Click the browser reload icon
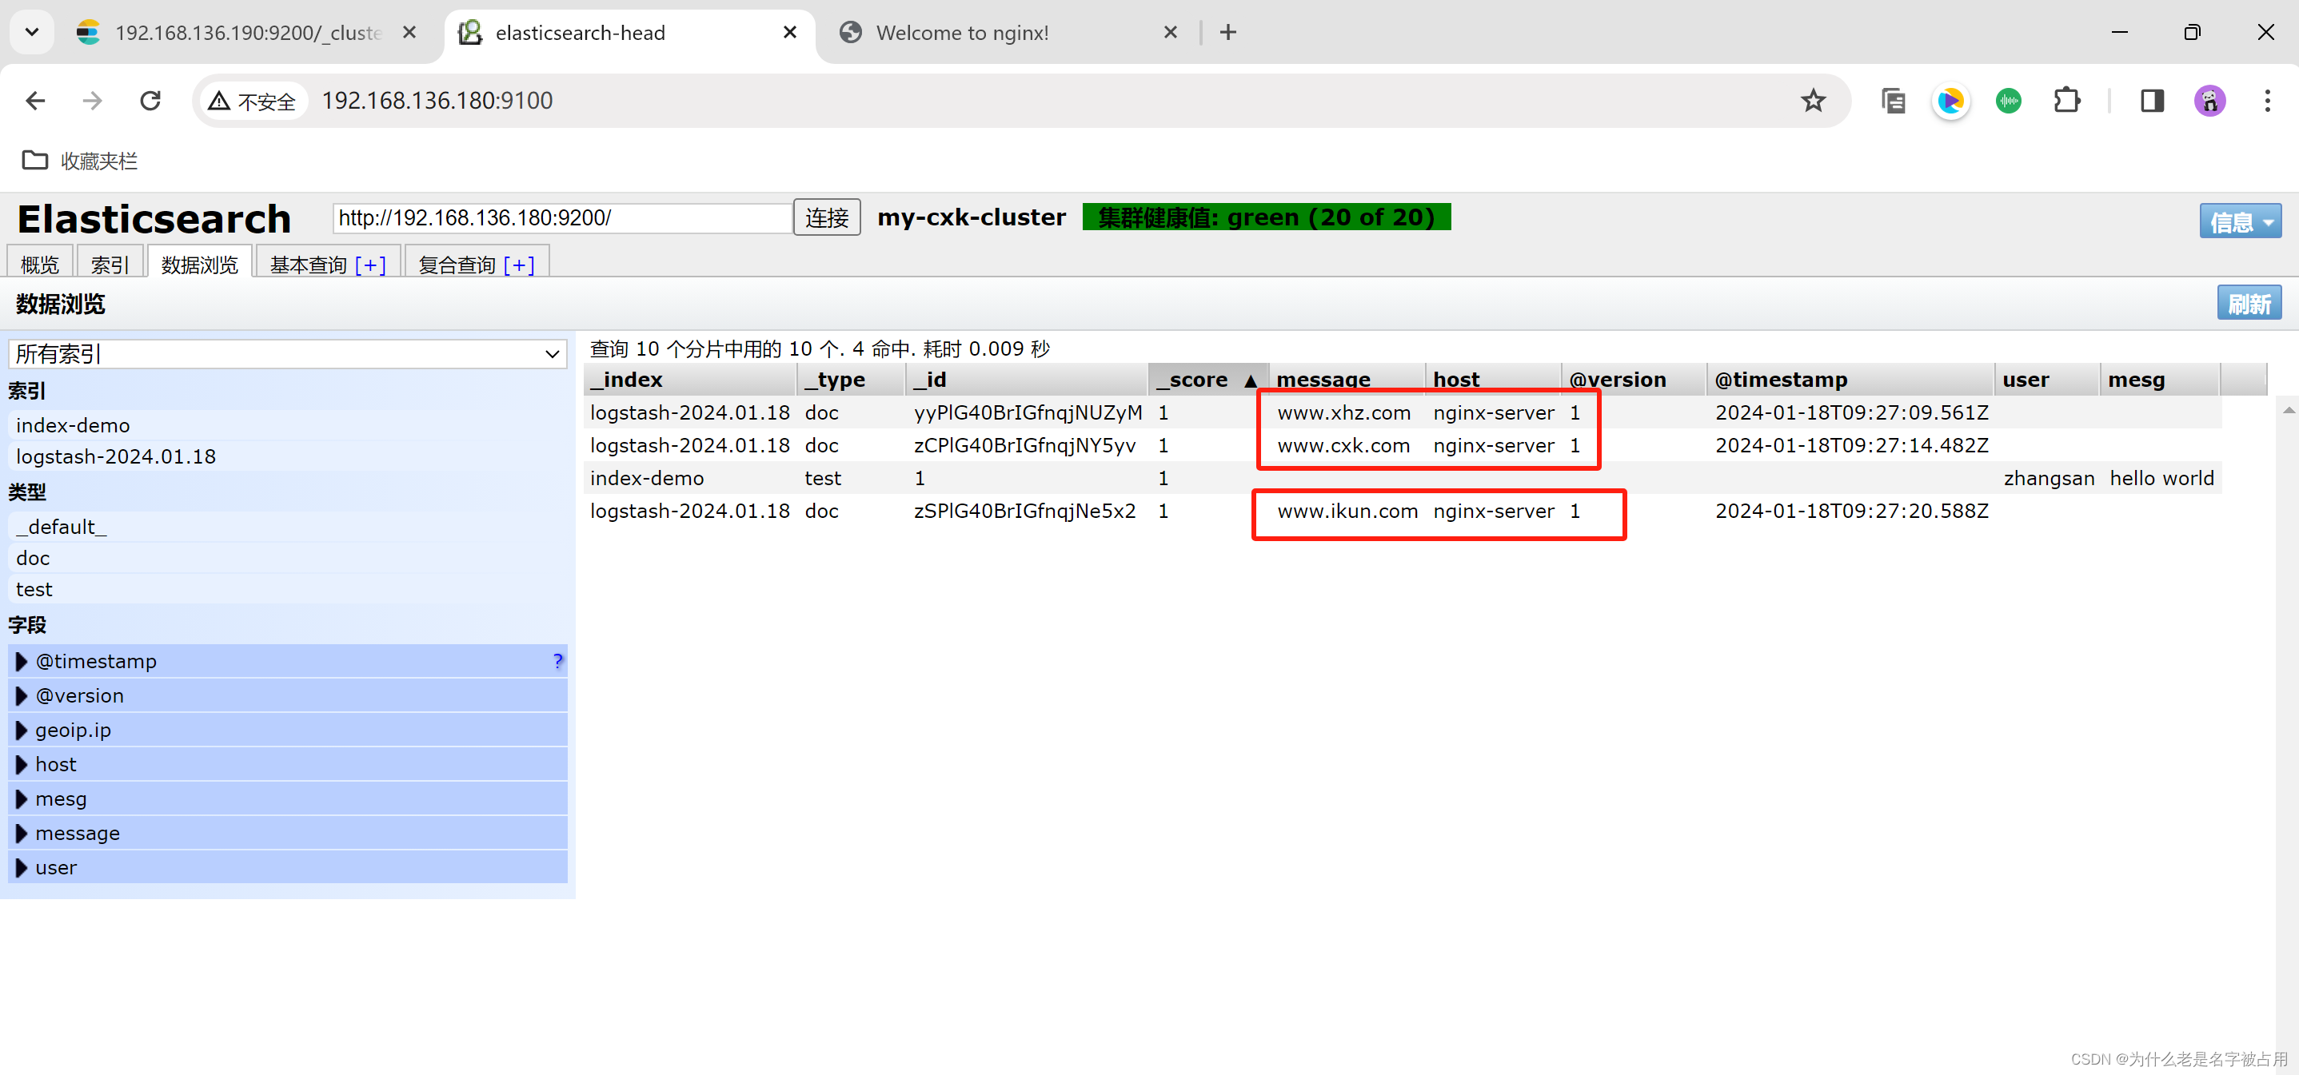The image size is (2299, 1075). click(x=150, y=101)
